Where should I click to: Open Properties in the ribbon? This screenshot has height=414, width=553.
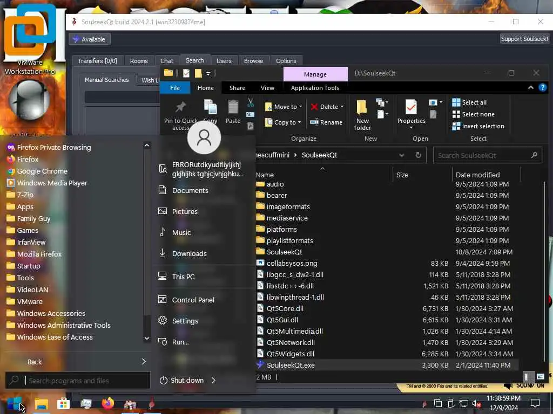tap(411, 114)
